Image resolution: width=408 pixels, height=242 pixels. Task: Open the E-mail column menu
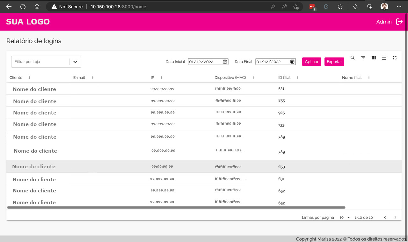point(92,77)
